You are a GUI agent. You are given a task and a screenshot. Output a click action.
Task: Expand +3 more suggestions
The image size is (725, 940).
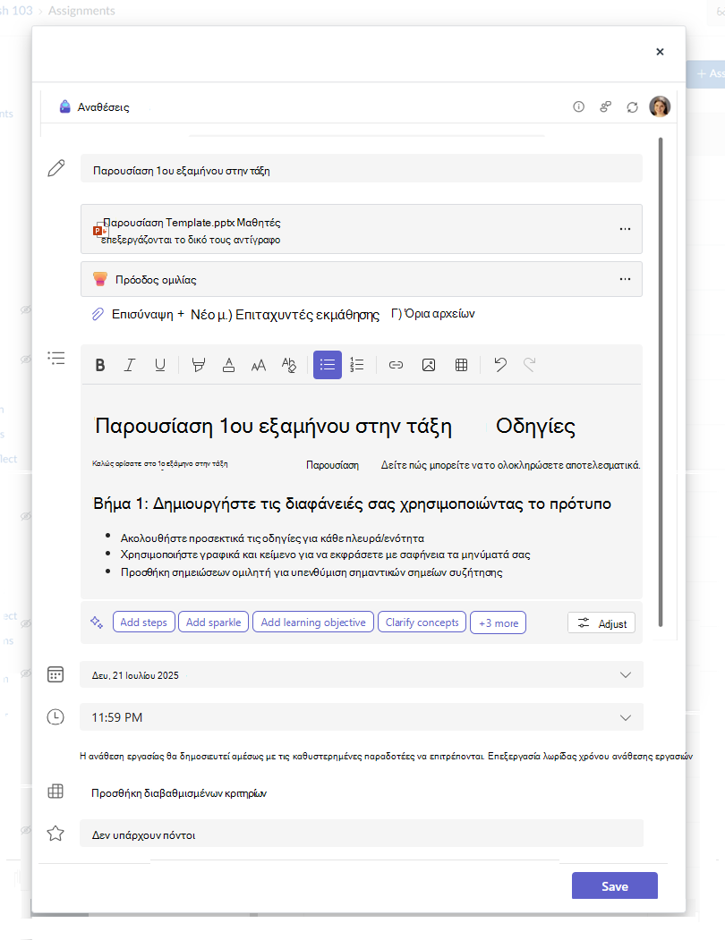point(499,622)
